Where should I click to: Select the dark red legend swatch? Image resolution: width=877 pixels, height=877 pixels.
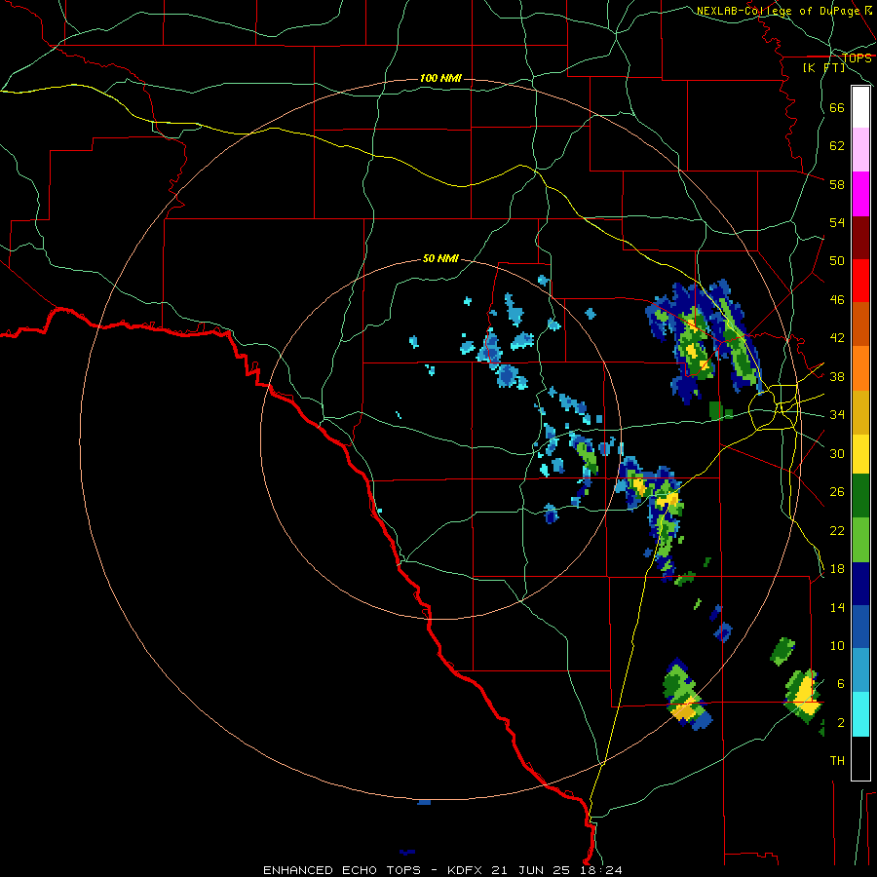coord(860,238)
